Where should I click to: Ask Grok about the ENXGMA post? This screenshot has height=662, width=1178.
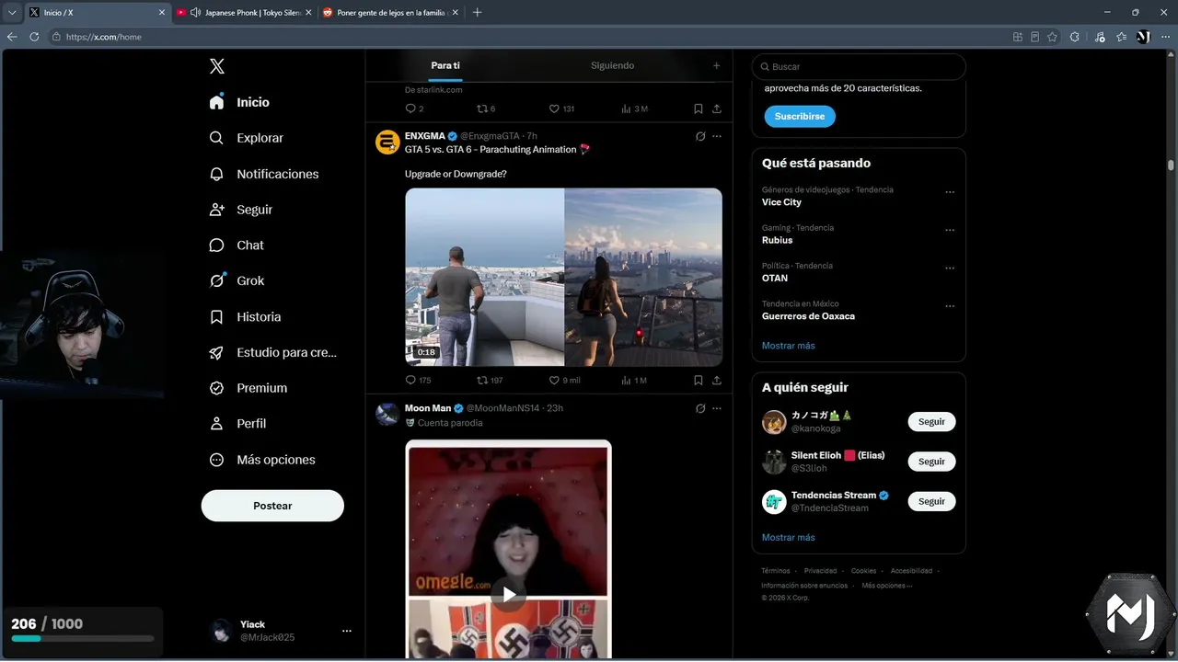699,136
